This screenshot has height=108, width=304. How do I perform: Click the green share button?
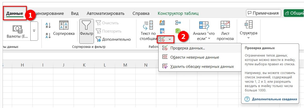[293, 13]
